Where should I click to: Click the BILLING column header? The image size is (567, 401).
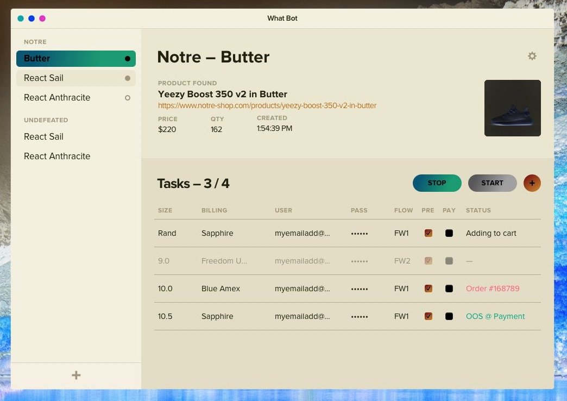214,210
